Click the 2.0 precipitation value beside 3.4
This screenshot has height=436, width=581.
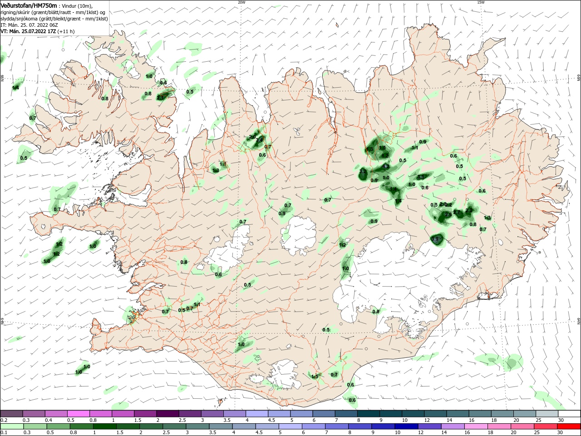(252, 137)
